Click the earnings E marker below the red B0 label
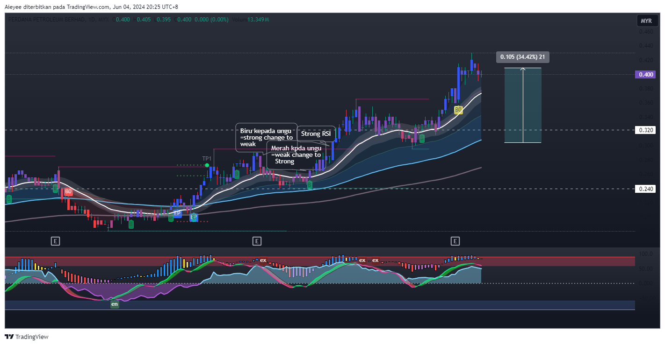Image resolution: width=665 pixels, height=345 pixels. 55,241
